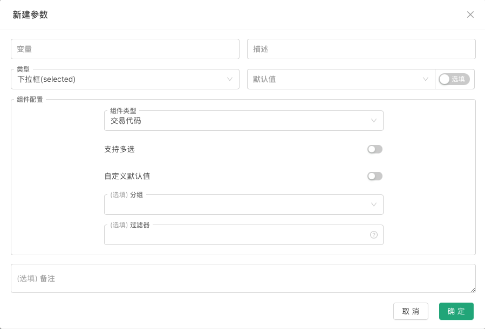Turn on the 自定义默认值 switch
The image size is (485, 329).
(374, 176)
